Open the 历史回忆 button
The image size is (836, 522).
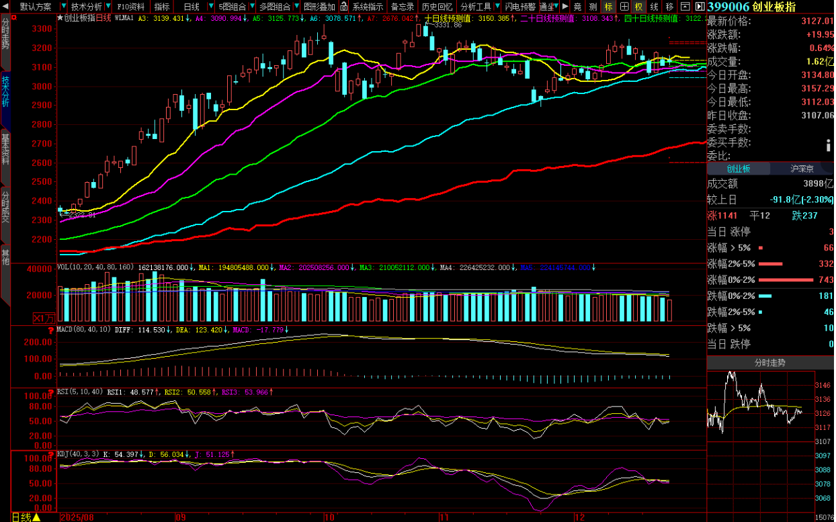click(437, 7)
